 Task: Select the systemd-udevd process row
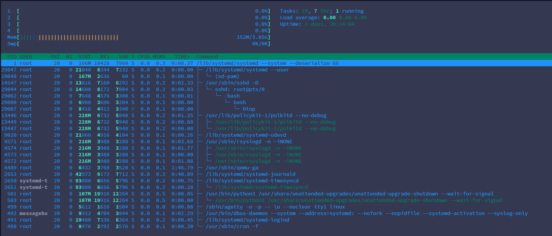[246, 135]
